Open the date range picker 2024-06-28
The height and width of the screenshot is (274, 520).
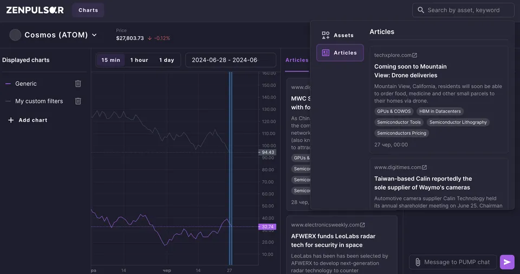click(x=231, y=60)
